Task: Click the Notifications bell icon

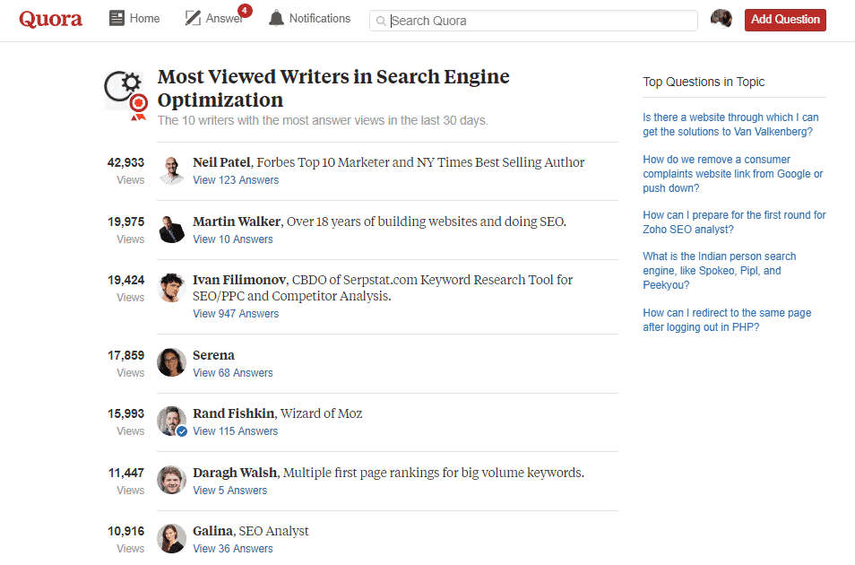Action: pyautogui.click(x=276, y=19)
